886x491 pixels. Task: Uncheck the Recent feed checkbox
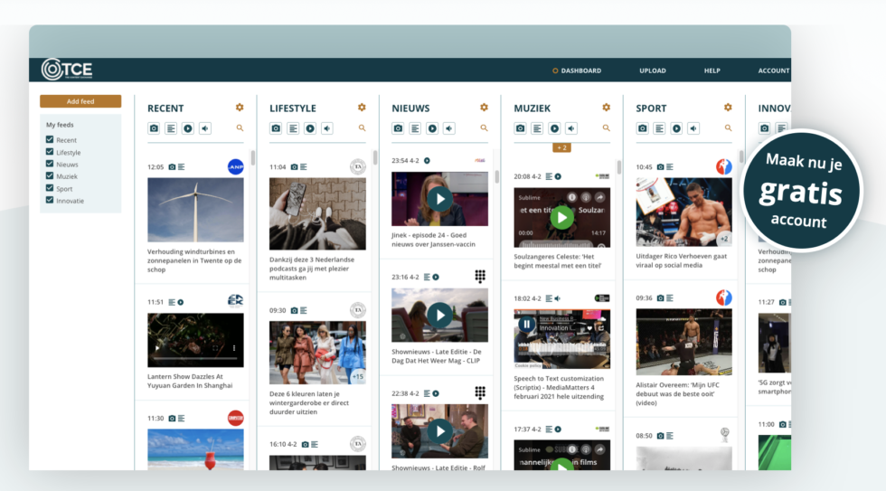50,140
